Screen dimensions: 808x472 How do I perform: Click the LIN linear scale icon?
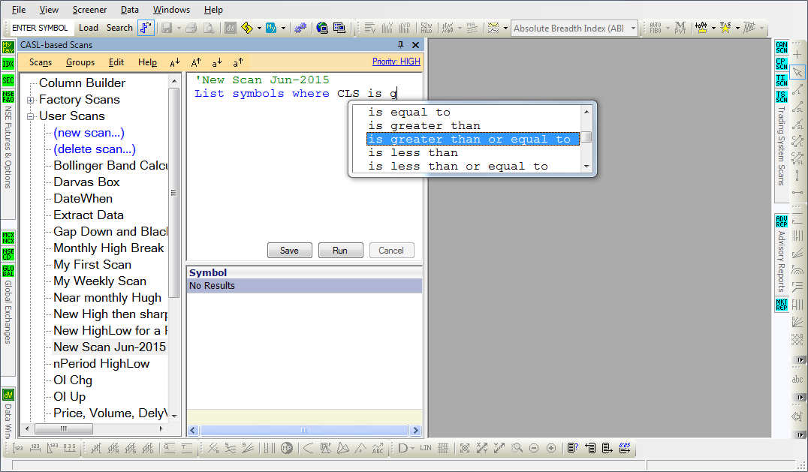(426, 448)
